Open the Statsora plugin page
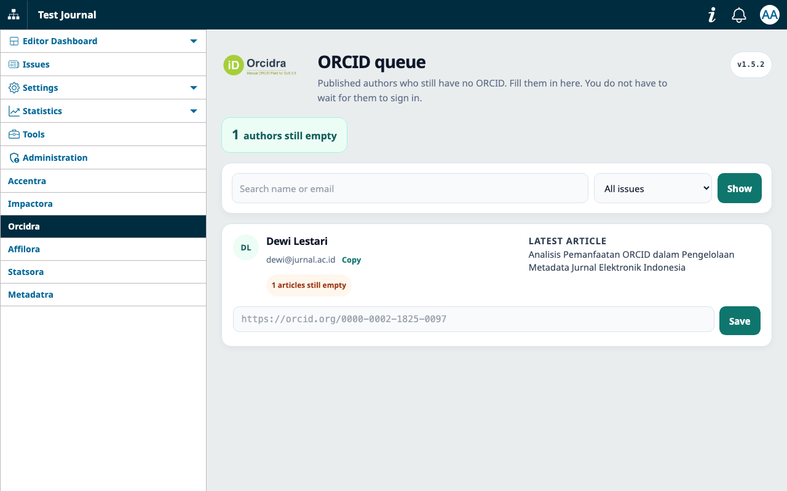The width and height of the screenshot is (787, 491). [103, 272]
